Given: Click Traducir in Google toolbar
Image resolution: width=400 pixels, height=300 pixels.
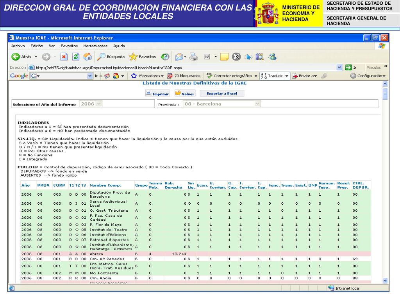Looking at the screenshot, I should coord(272,76).
